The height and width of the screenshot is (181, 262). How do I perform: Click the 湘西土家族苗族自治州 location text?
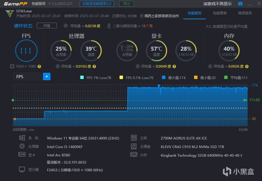point(162,16)
